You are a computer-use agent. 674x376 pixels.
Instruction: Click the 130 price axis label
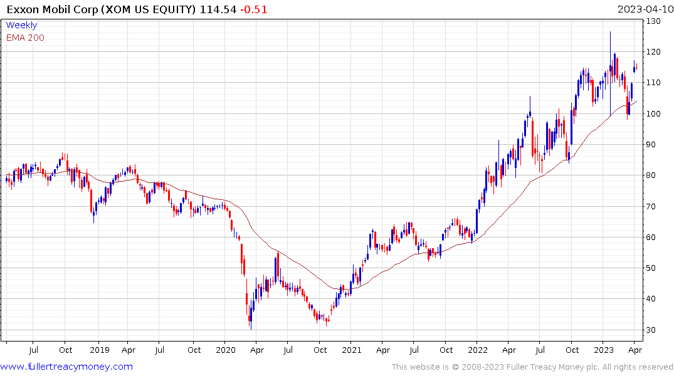(x=653, y=21)
